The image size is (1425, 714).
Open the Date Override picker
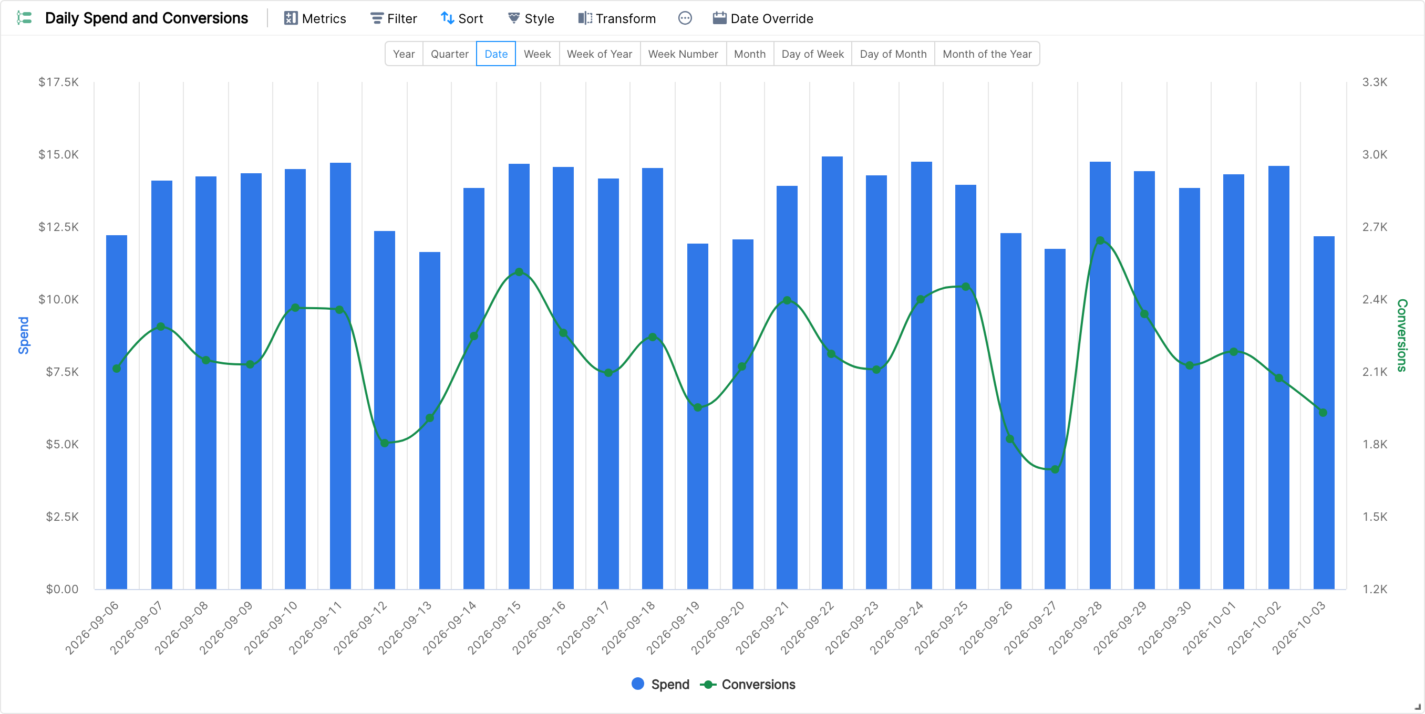(763, 18)
